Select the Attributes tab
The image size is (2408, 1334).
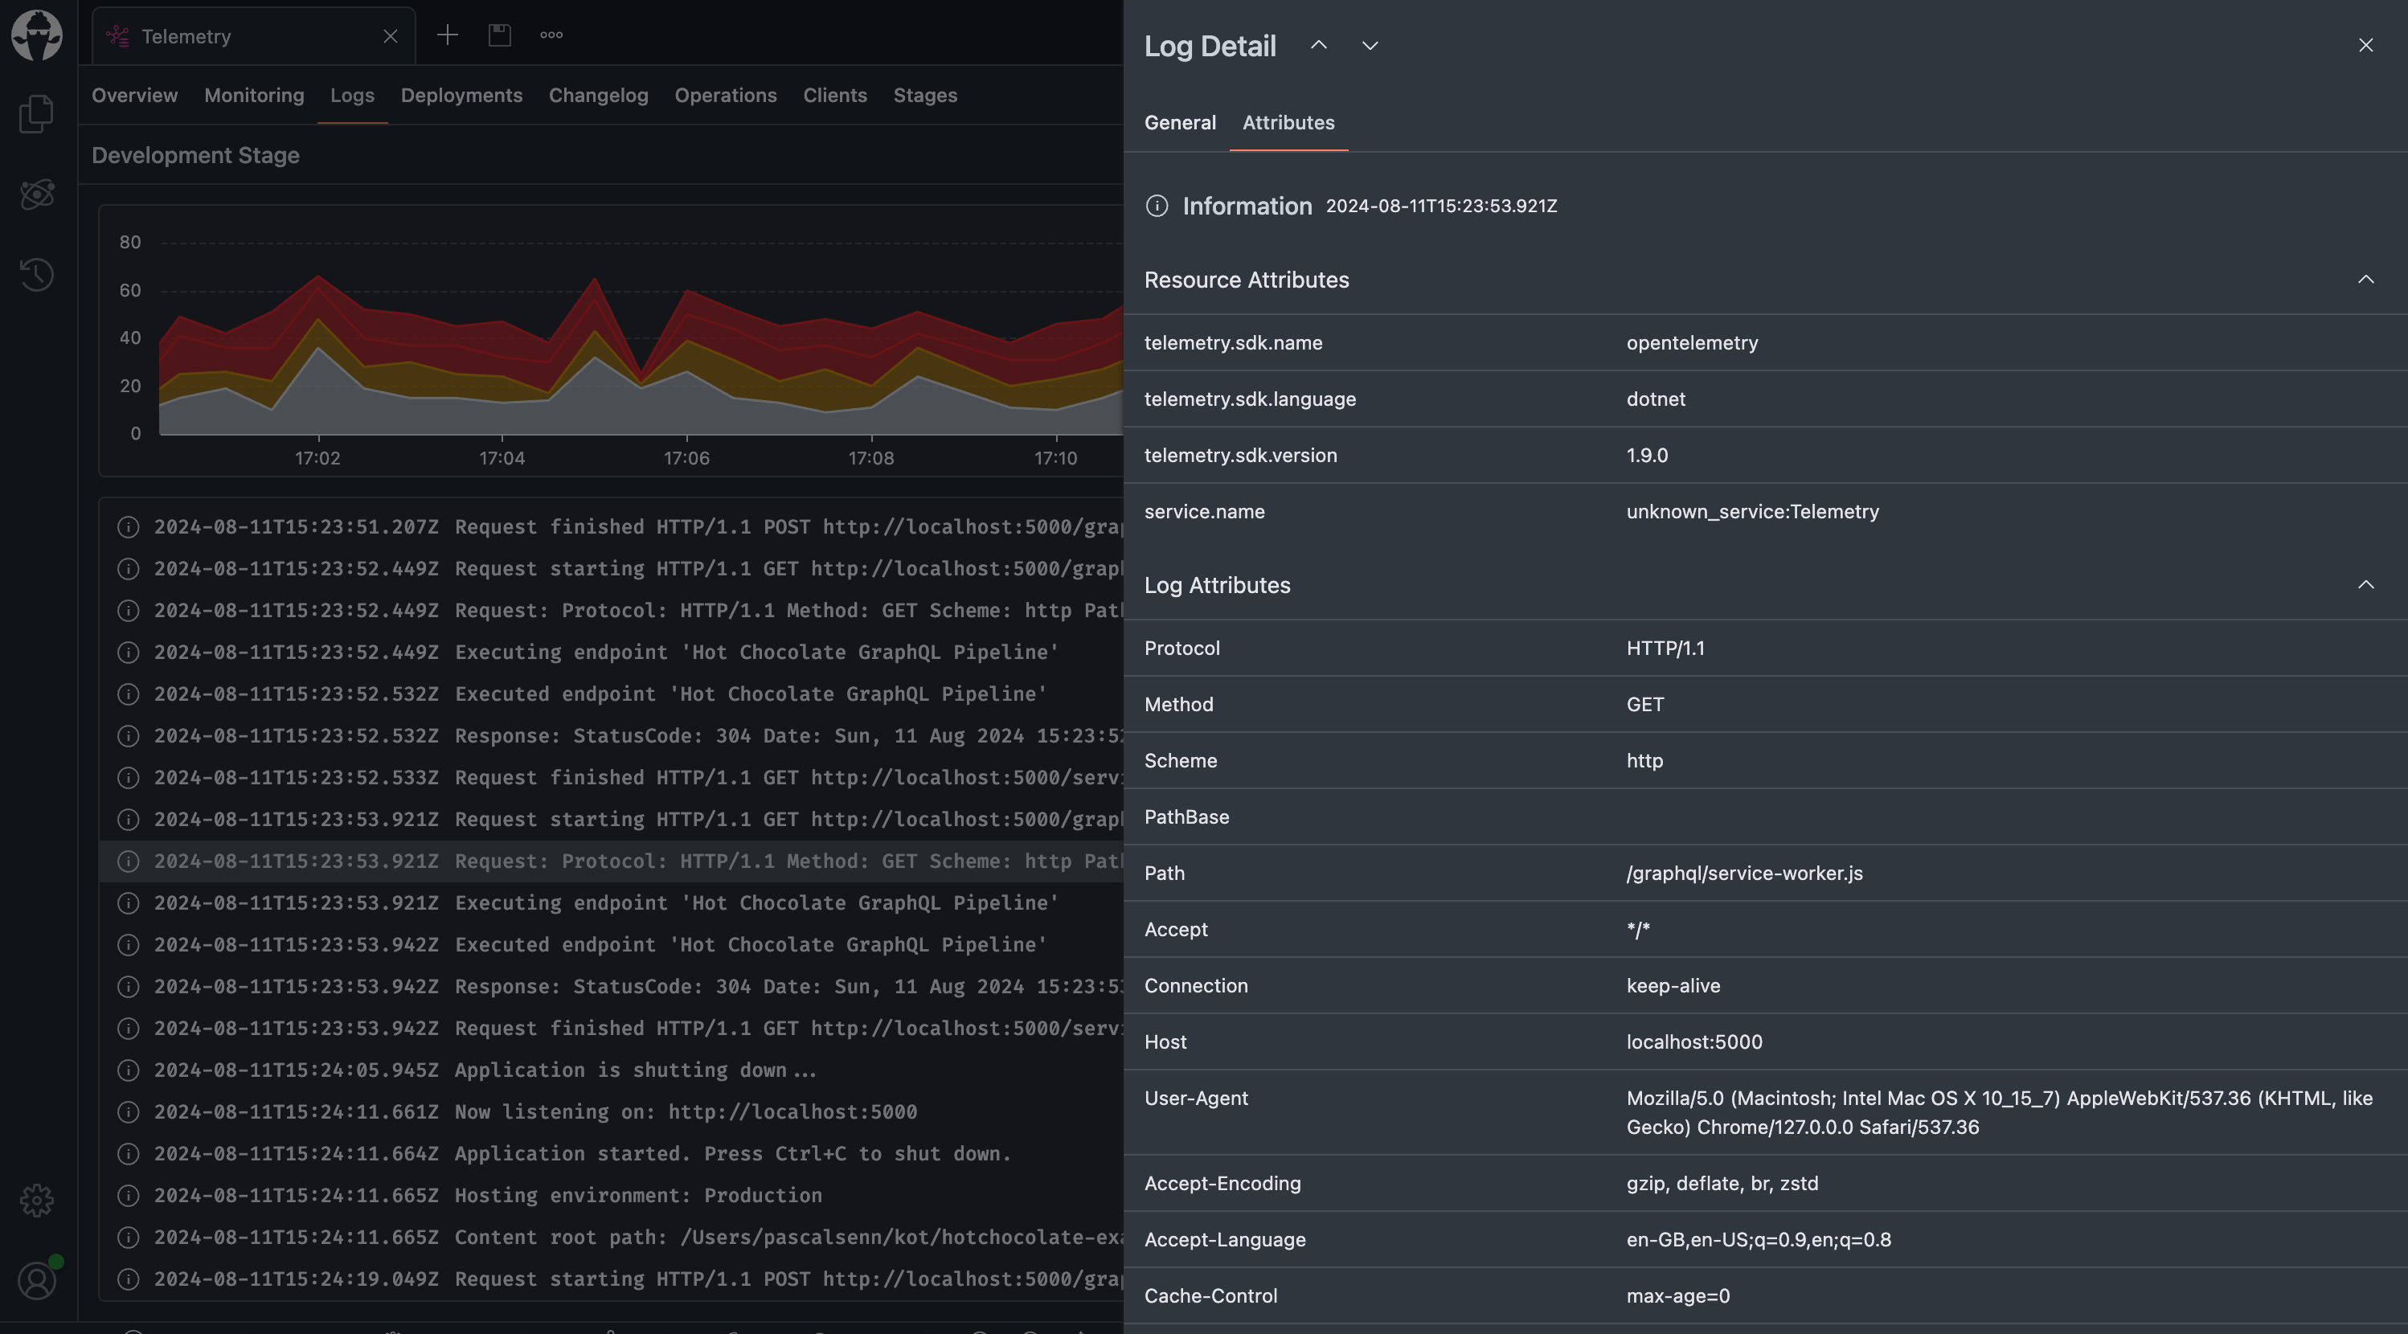[x=1288, y=122]
